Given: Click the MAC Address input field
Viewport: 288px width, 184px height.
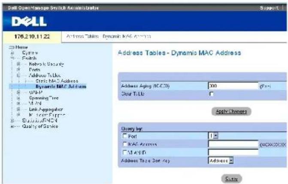Looking at the screenshot, I should [x=233, y=144].
